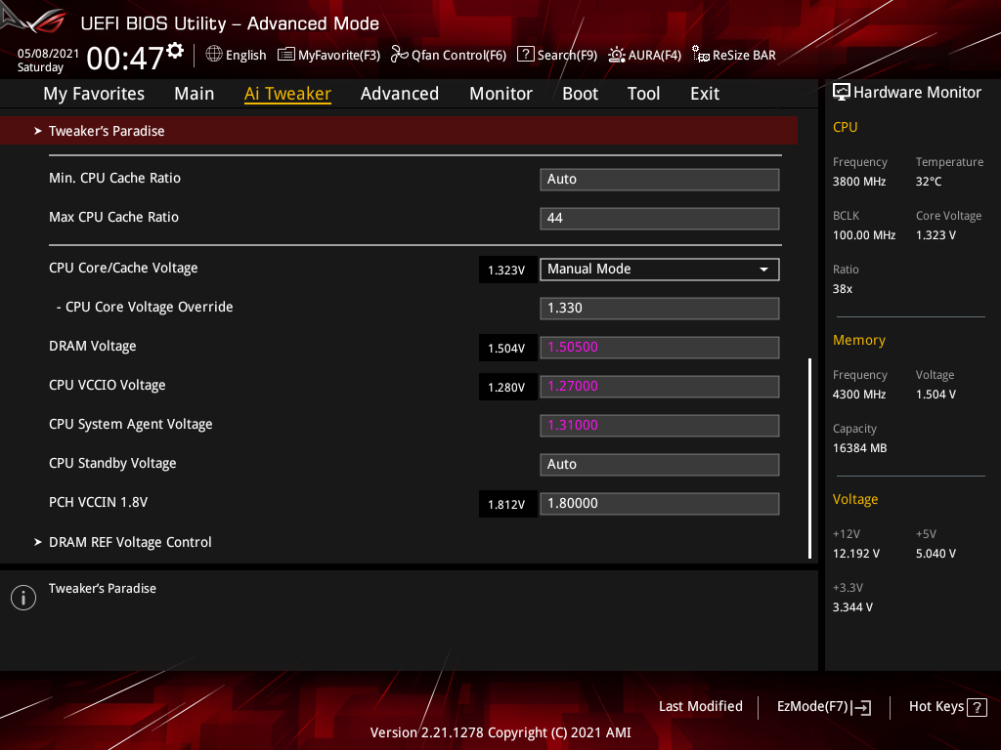Click the 3.344 V reading
Image resolution: width=1001 pixels, height=750 pixels.
coord(852,607)
